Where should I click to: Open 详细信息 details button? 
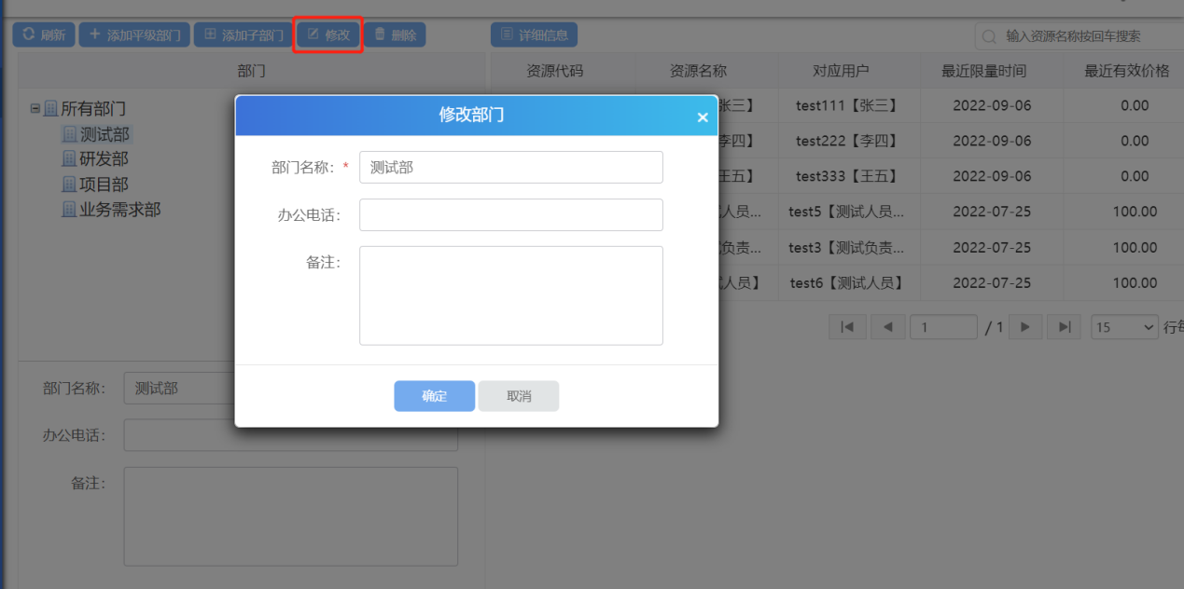(534, 35)
